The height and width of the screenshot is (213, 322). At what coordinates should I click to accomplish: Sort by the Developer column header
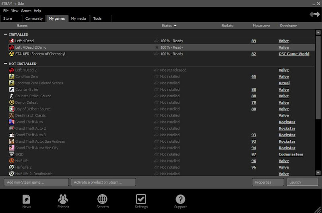pos(288,25)
